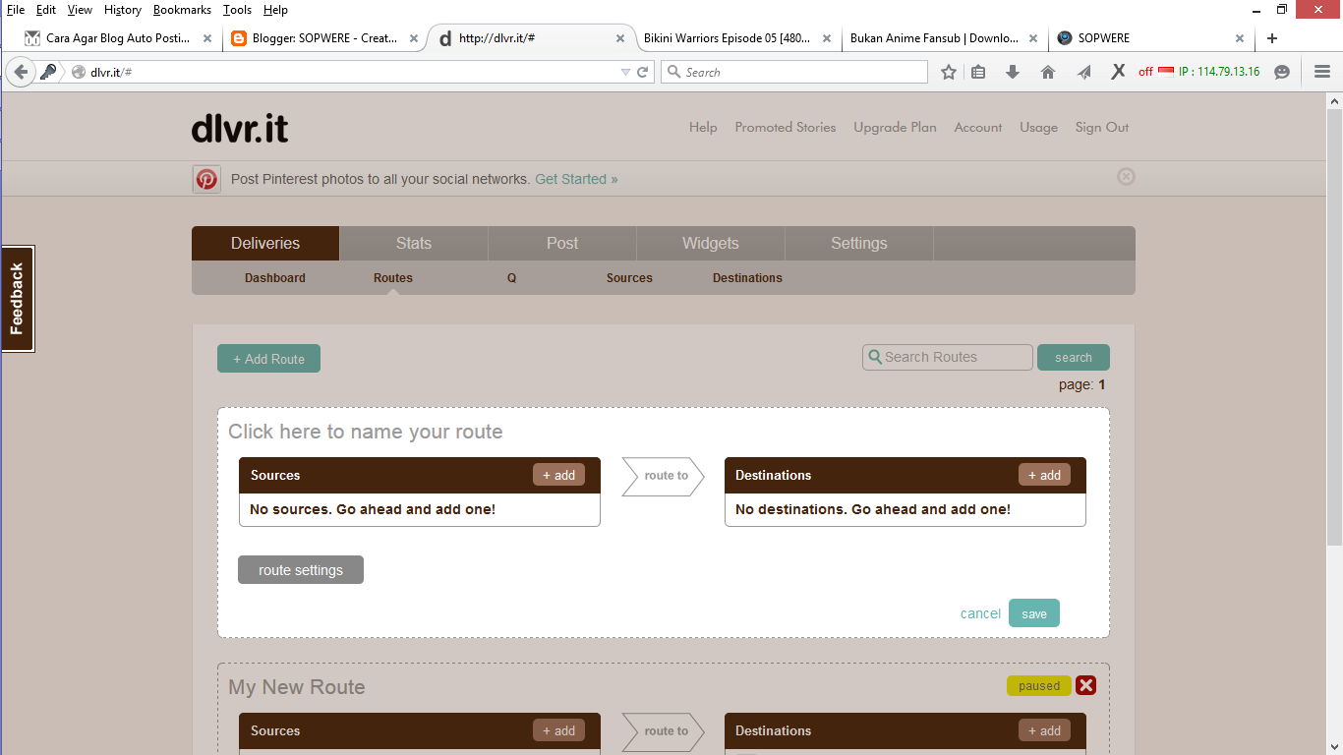Image resolution: width=1343 pixels, height=755 pixels.
Task: Close the Cara Agar Blog Auto Posting tab
Action: pos(207,38)
